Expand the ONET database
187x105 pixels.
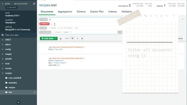coord(3,40)
